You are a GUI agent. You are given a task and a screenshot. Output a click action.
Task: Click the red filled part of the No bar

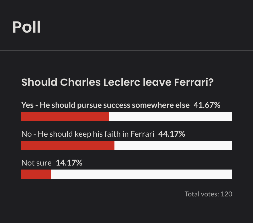click(68, 145)
